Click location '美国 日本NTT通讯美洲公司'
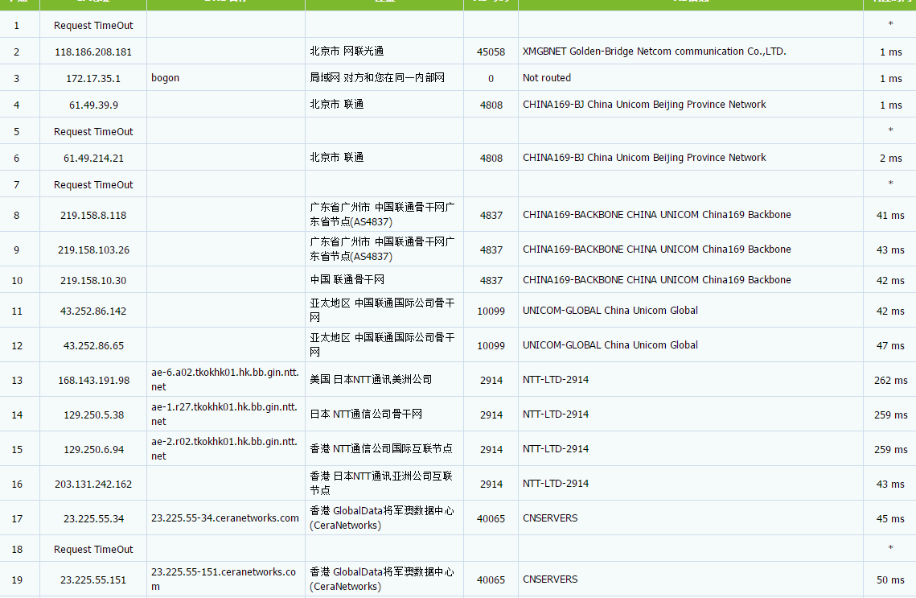 click(x=371, y=379)
